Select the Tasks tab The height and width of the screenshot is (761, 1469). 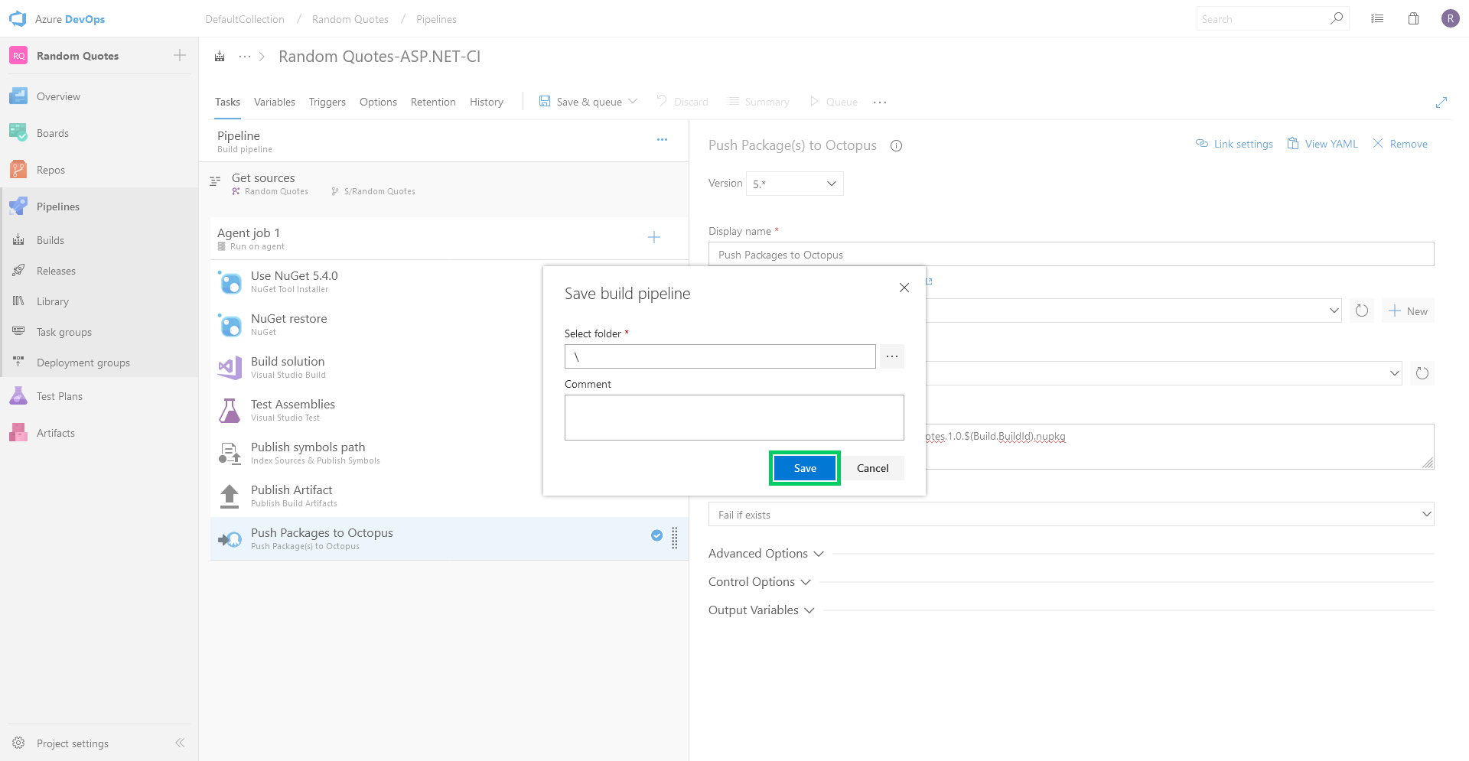click(227, 102)
